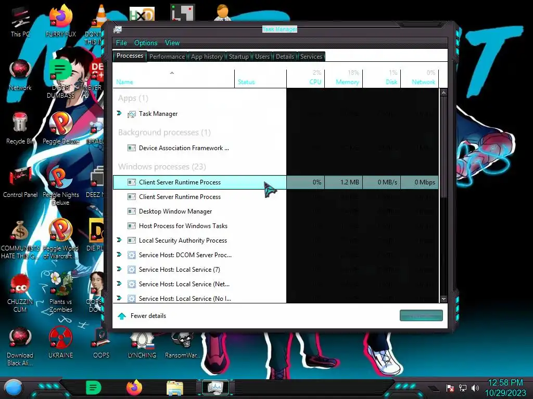Open the RansomWar... skull shortcut
Screen dimensions: 533x399
click(183, 345)
